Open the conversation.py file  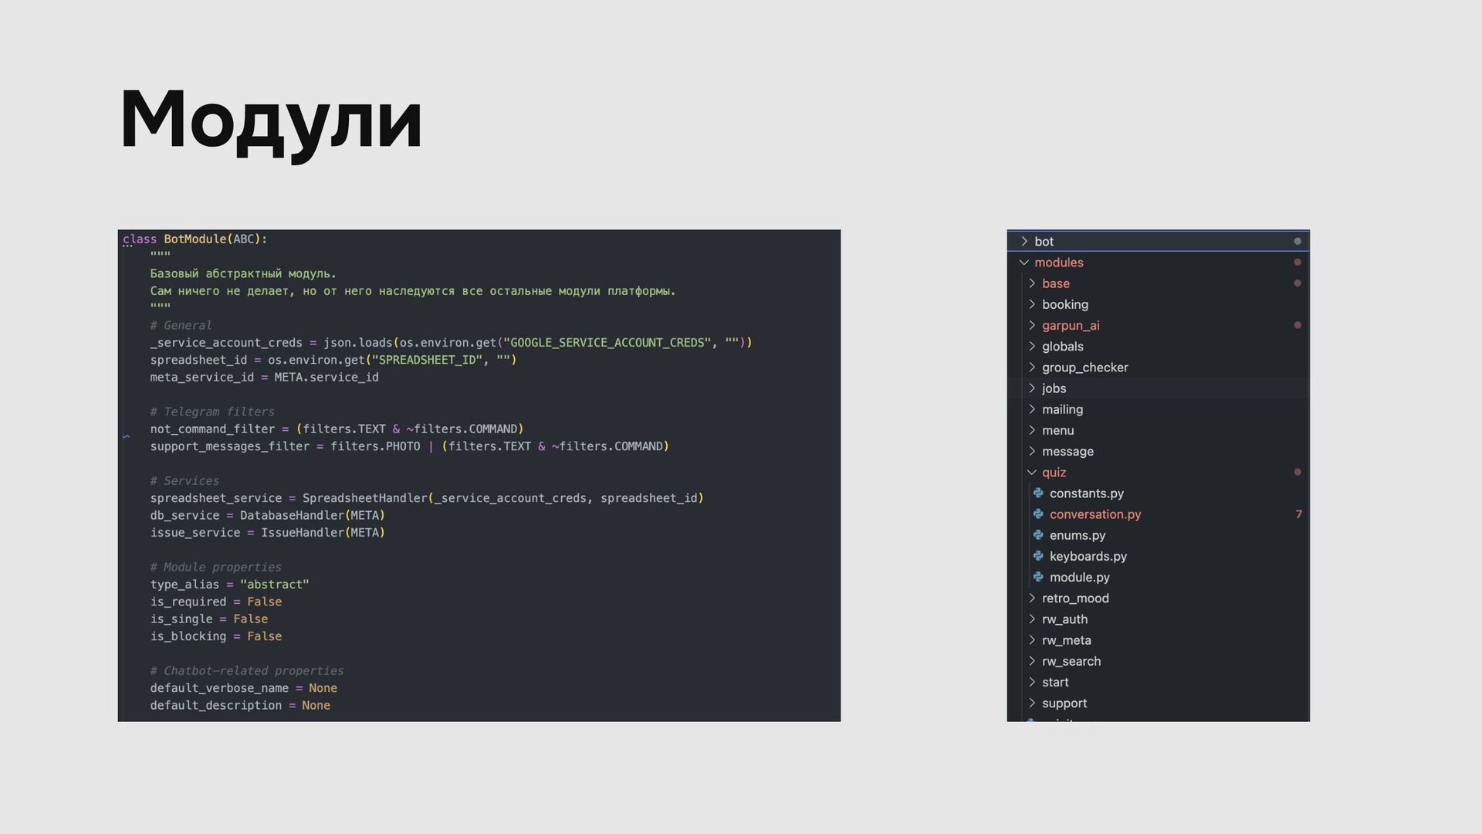pyautogui.click(x=1095, y=514)
